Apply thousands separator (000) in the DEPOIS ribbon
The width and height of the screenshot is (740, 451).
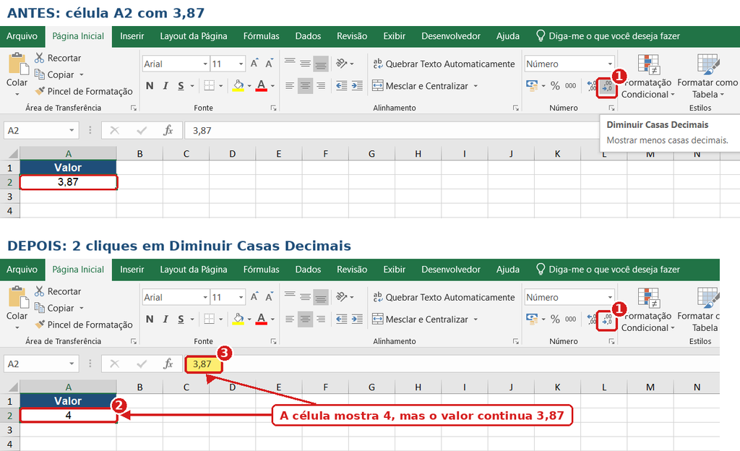[x=571, y=319]
